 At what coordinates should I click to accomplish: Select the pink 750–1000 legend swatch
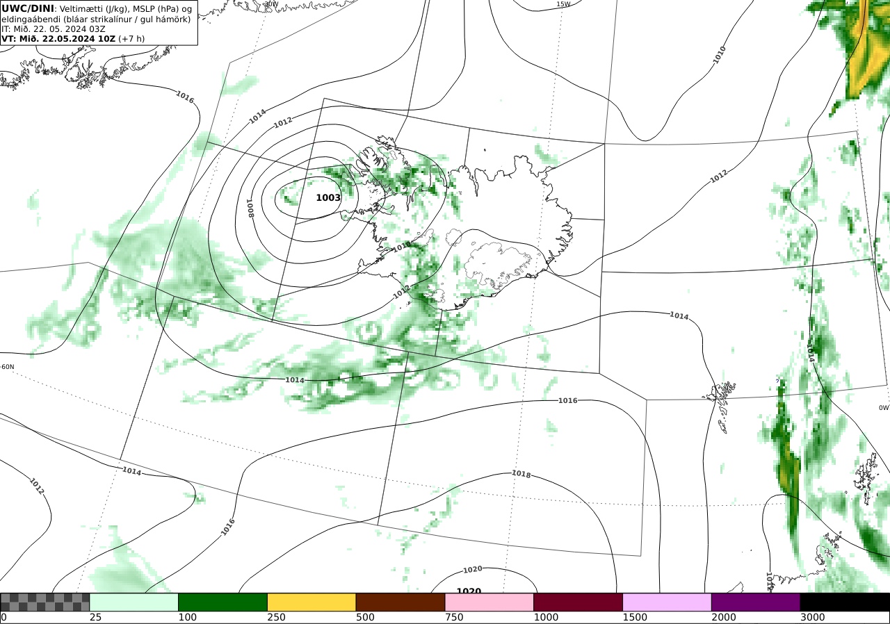[x=489, y=602]
